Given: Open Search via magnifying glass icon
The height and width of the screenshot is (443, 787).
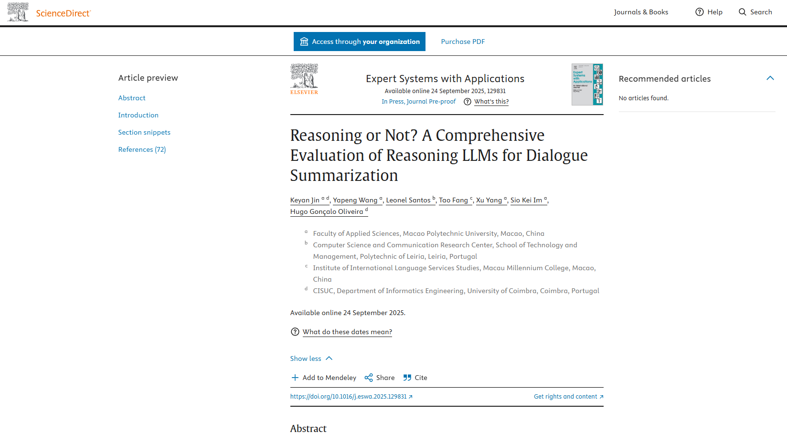Looking at the screenshot, I should tap(743, 12).
